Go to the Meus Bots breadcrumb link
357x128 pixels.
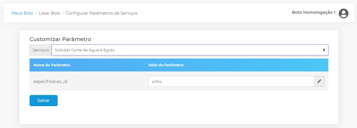click(22, 13)
